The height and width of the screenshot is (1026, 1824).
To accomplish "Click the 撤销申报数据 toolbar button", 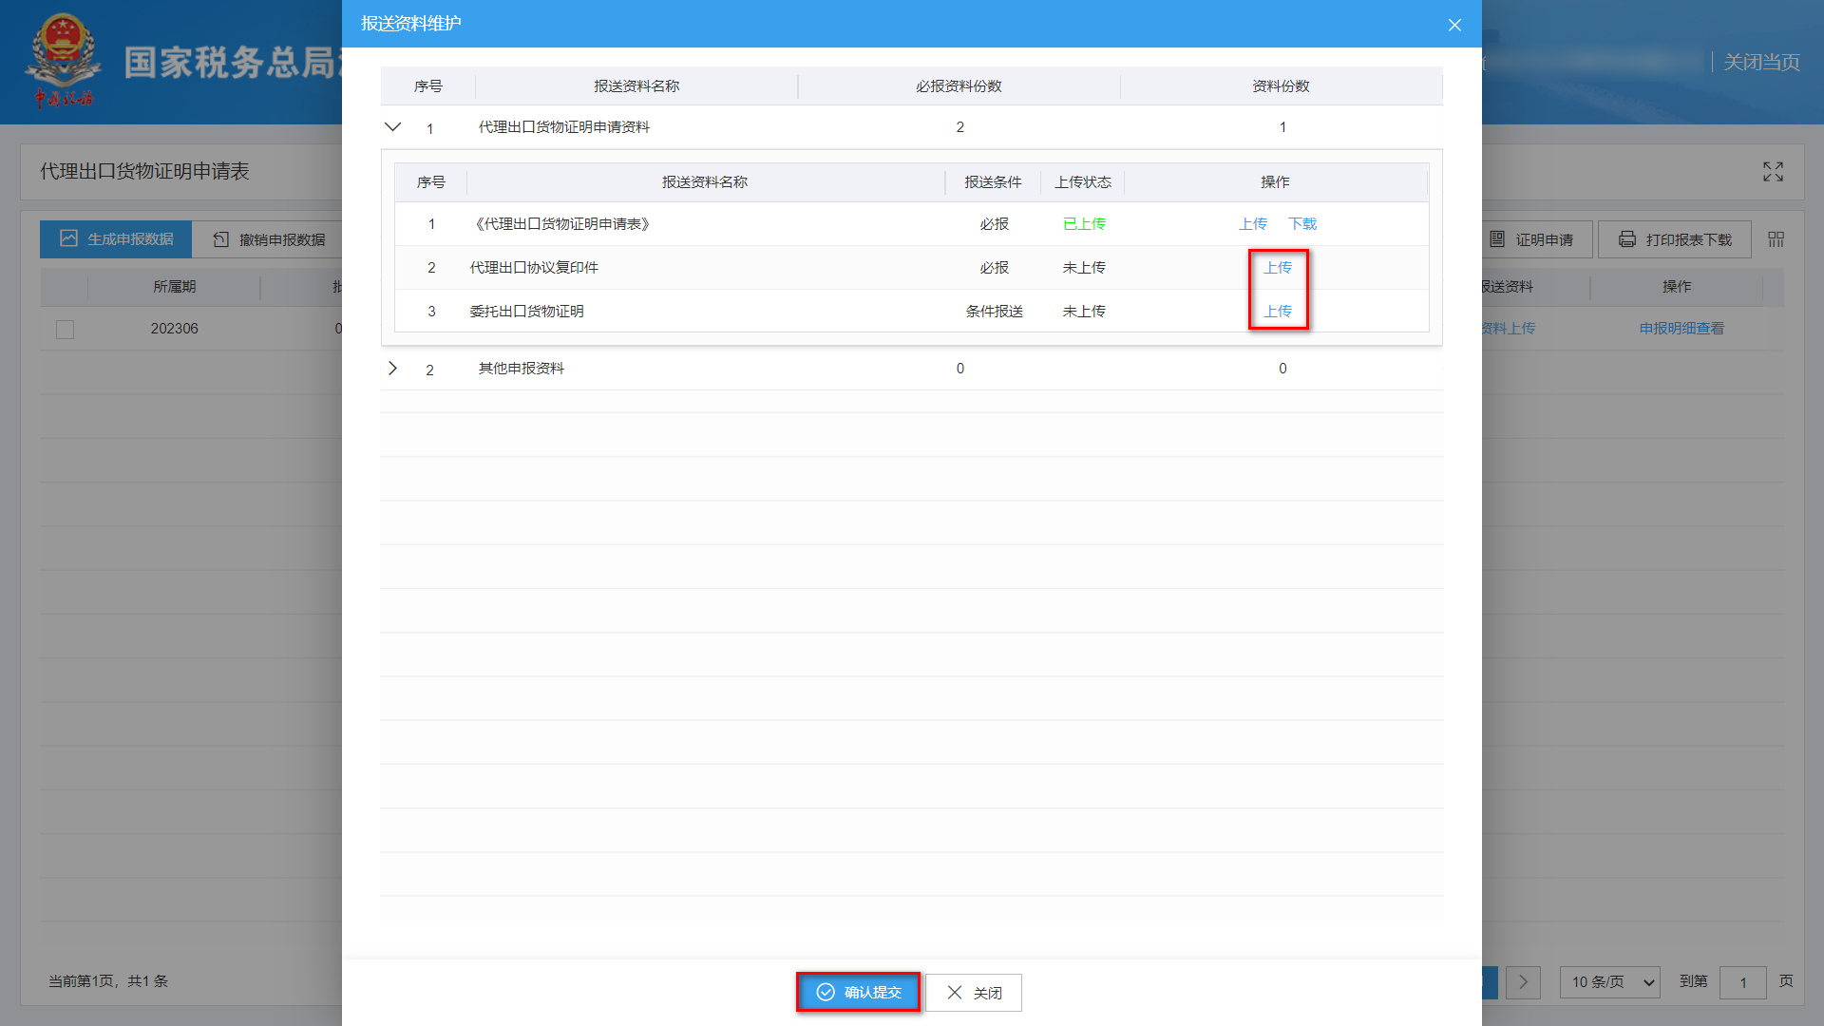I will 269,239.
